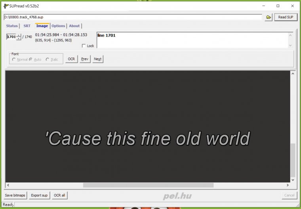Click the Export sup button
Image resolution: width=301 pixels, height=209 pixels.
pos(39,196)
